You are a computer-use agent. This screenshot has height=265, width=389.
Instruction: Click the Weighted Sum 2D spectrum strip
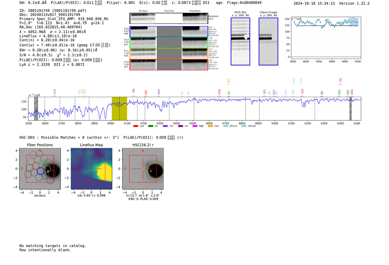point(169,18)
